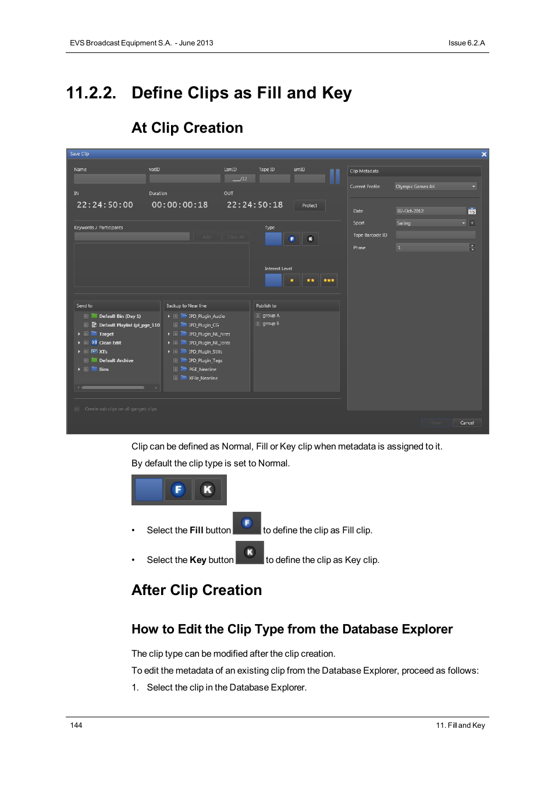The height and width of the screenshot is (786, 555).
Task: Tick the Target checkbox in Send to
Action: coord(86,334)
